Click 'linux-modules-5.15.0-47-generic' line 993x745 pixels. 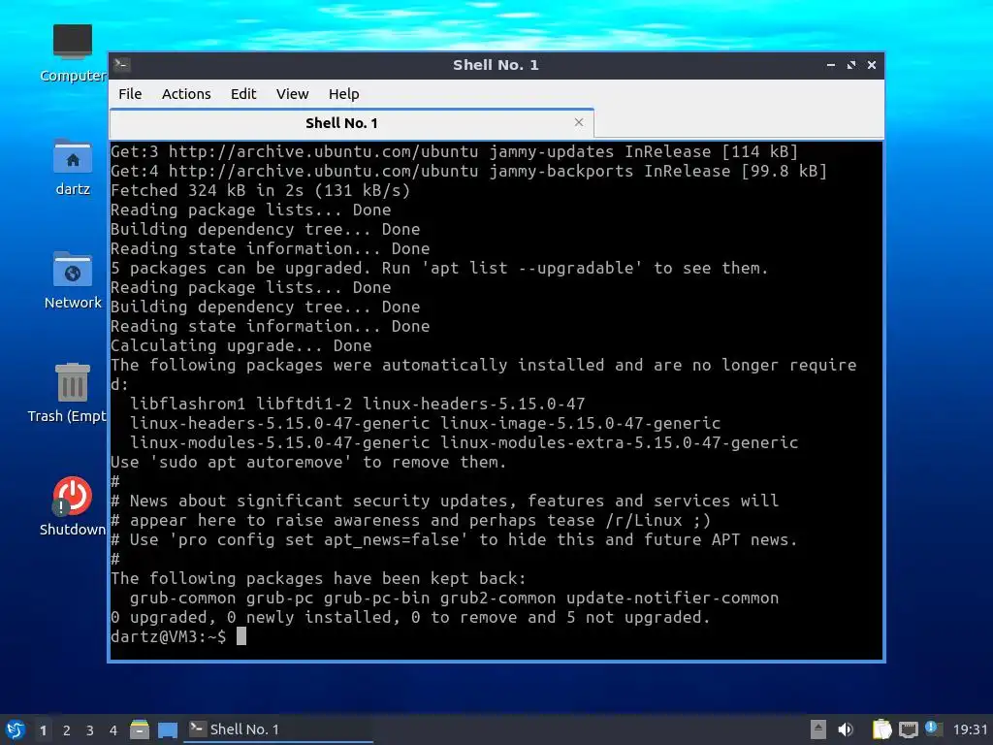(x=464, y=442)
